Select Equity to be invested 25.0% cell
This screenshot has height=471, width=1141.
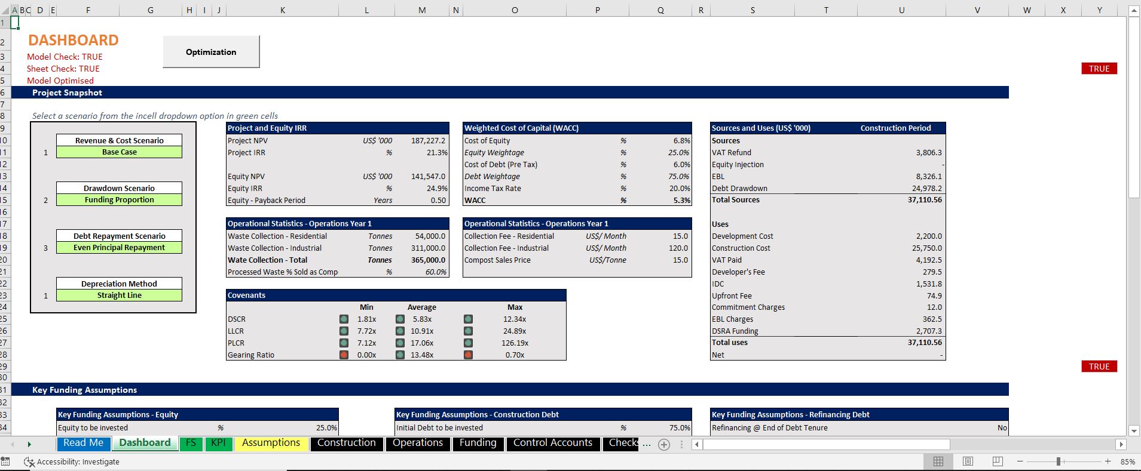pos(326,428)
